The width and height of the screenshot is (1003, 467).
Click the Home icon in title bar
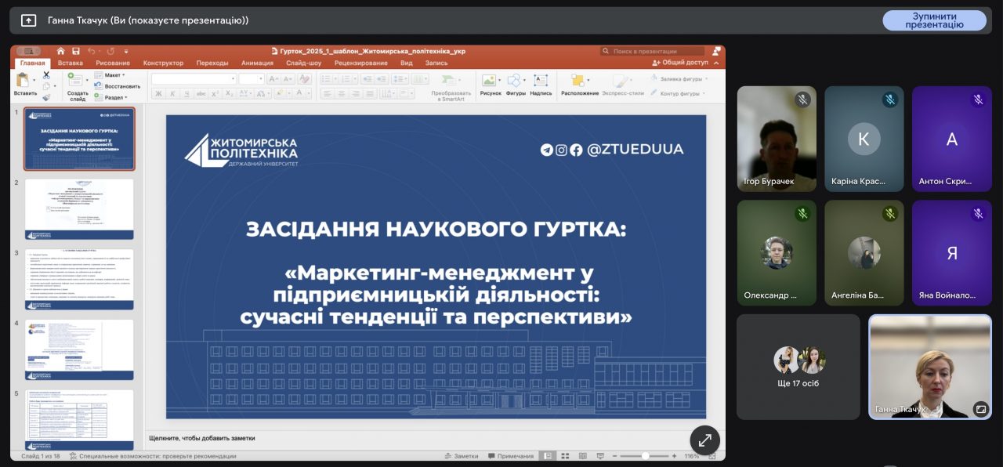tap(60, 51)
